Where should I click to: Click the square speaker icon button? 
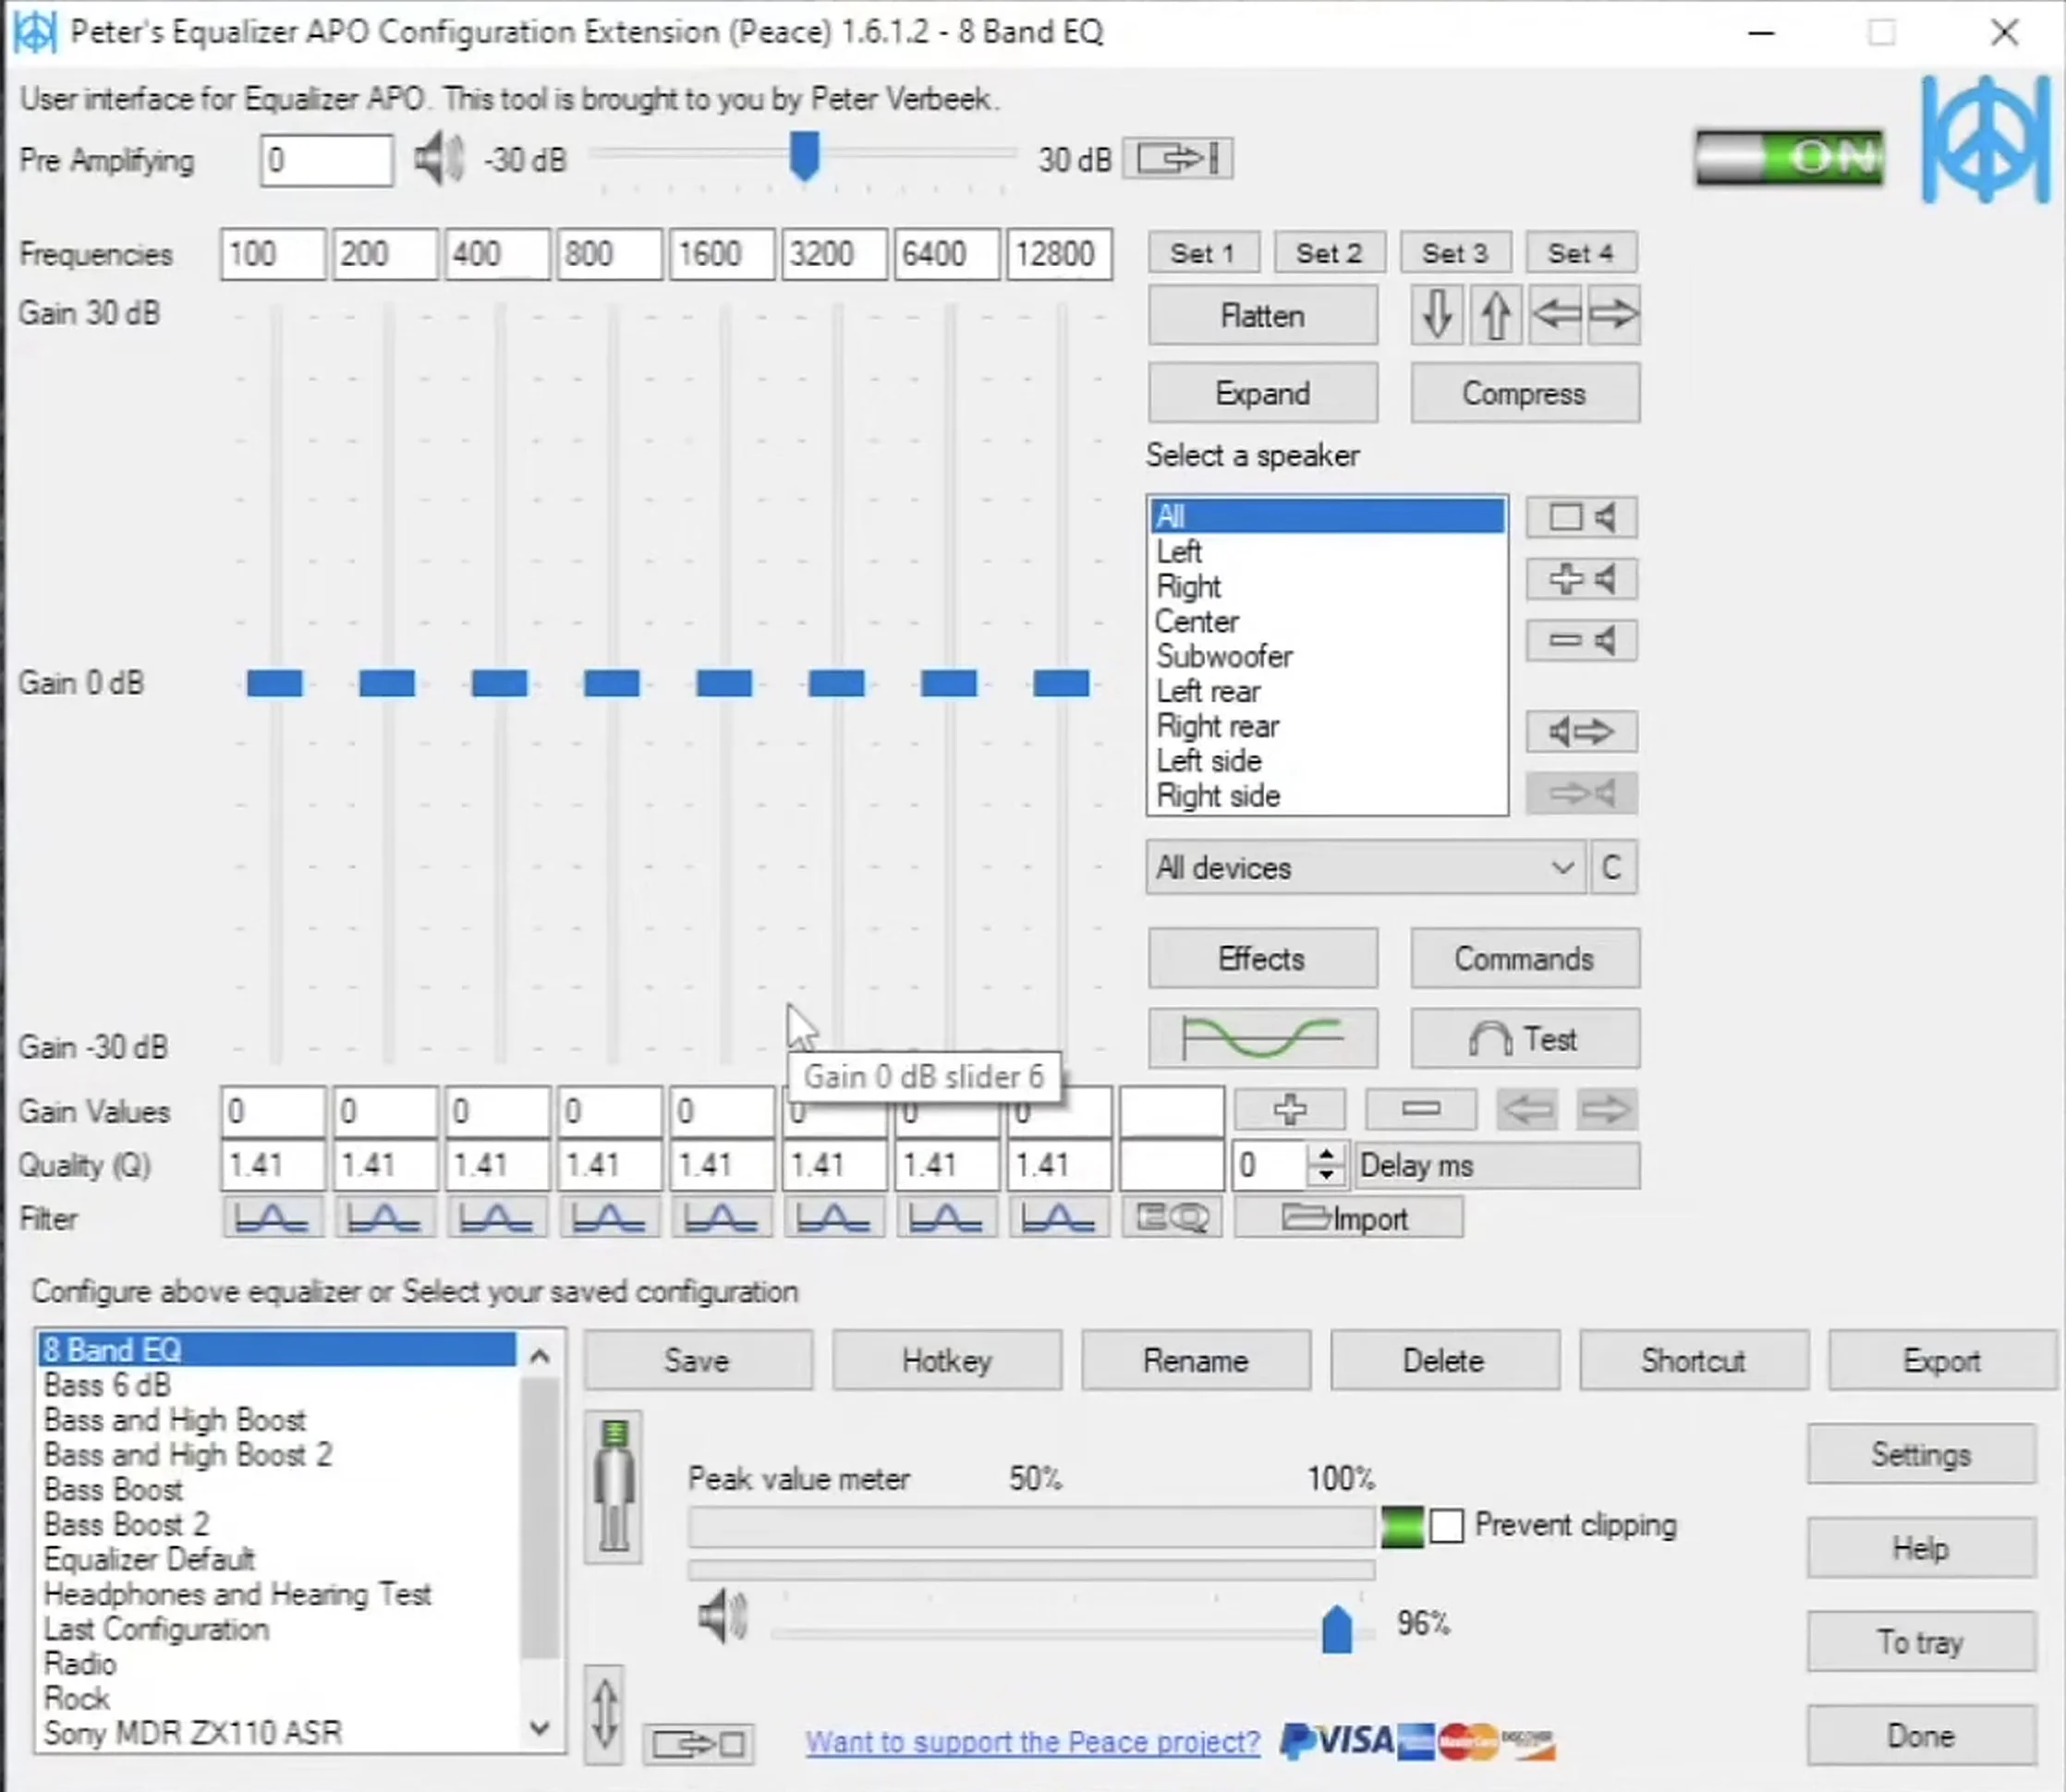tap(1582, 518)
